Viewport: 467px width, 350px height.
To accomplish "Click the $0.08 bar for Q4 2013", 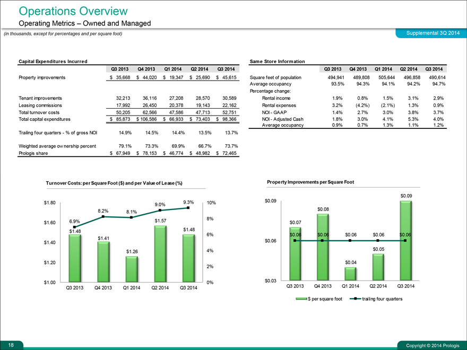I will click(323, 248).
